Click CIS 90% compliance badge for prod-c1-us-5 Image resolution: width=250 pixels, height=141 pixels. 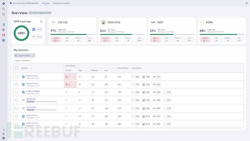click(x=135, y=77)
